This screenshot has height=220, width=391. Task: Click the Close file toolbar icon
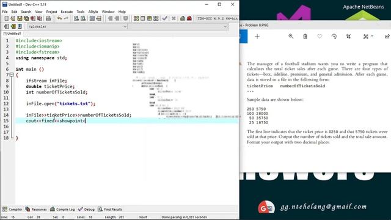pos(33,18)
